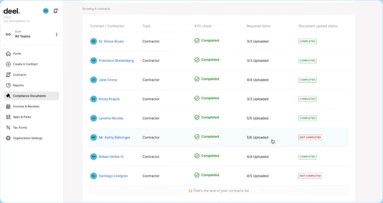Image resolution: width=383 pixels, height=203 pixels.
Task: Click Santiago Lindgren's 4/5 Uploaded text
Action: [x=257, y=176]
